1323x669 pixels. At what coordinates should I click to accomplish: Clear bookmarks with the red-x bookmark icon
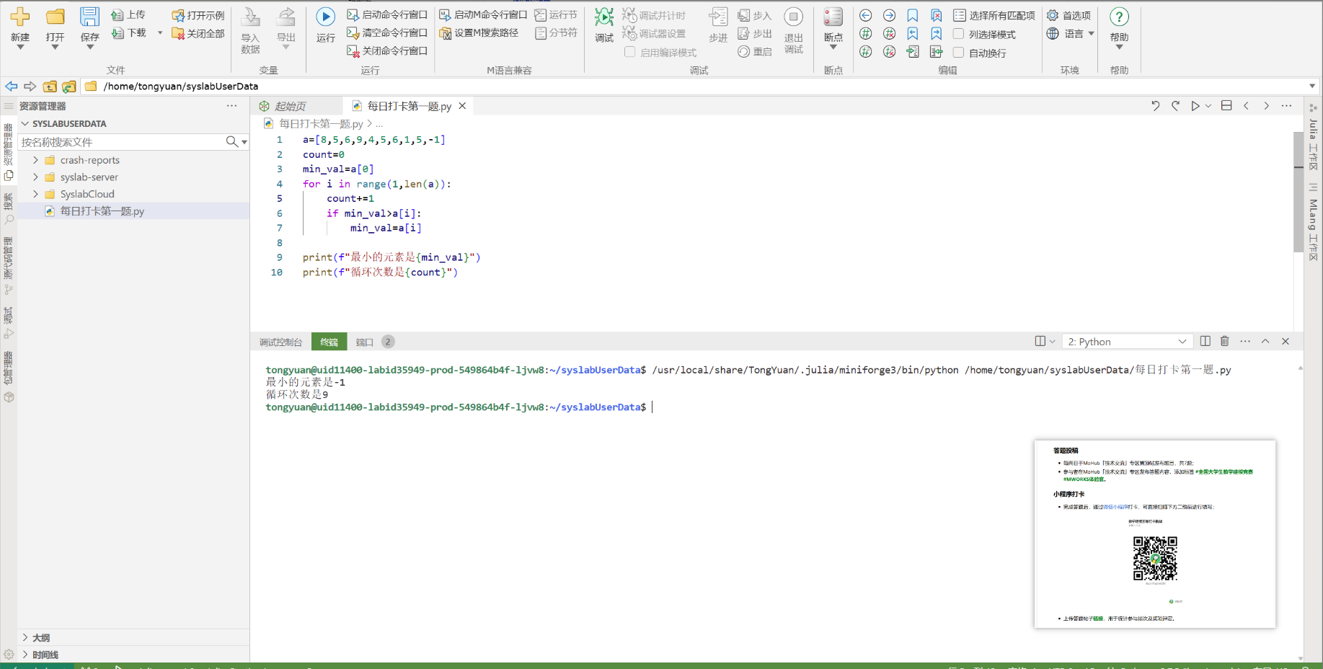(x=937, y=15)
